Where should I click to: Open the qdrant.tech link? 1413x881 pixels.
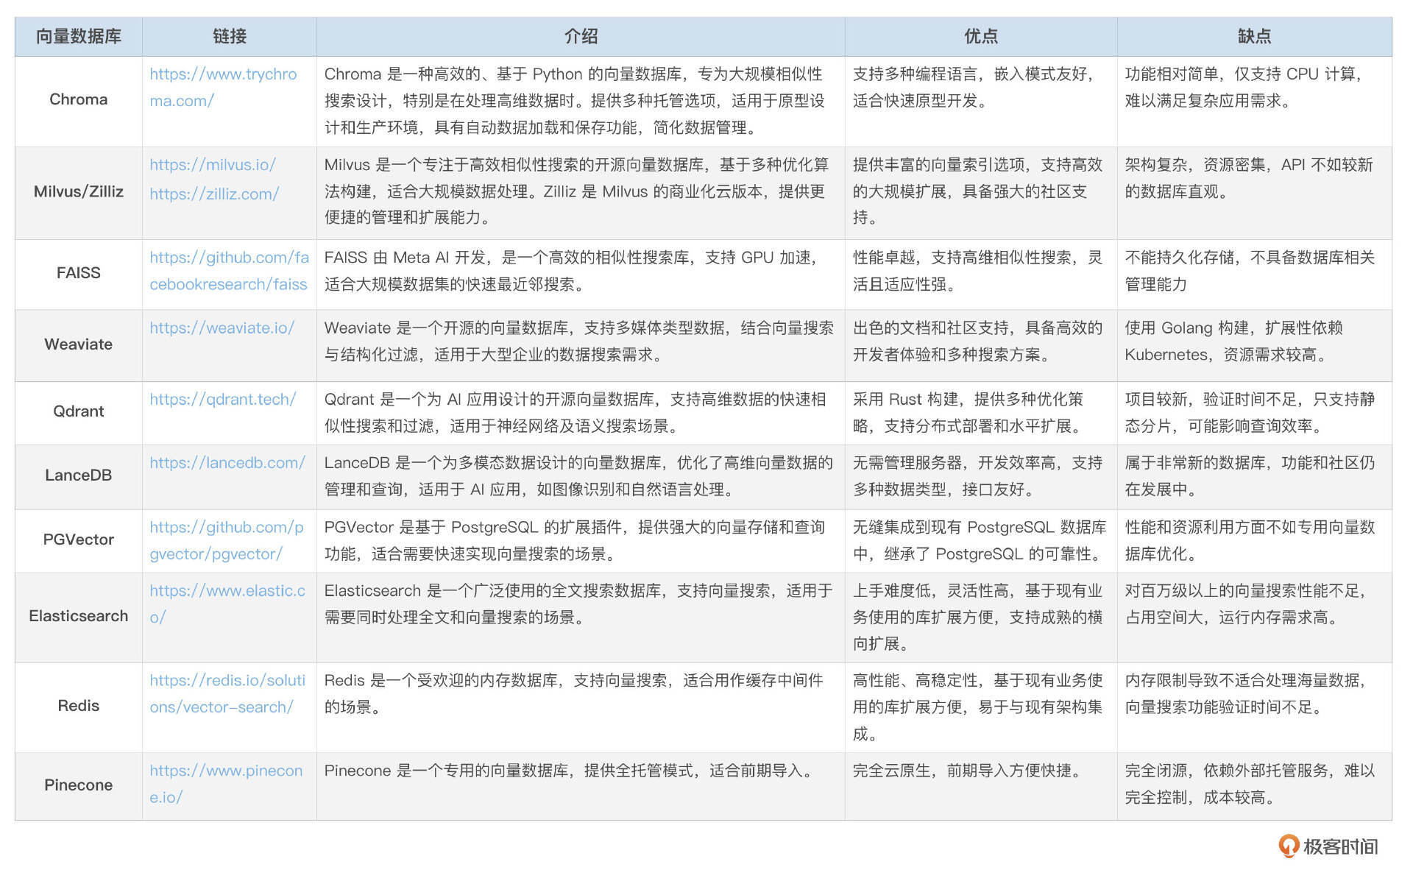pos(222,400)
